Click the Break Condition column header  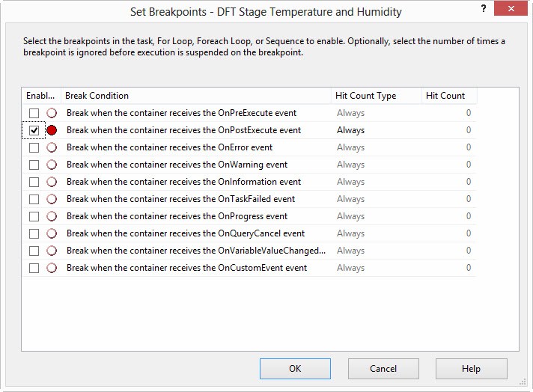(196, 96)
